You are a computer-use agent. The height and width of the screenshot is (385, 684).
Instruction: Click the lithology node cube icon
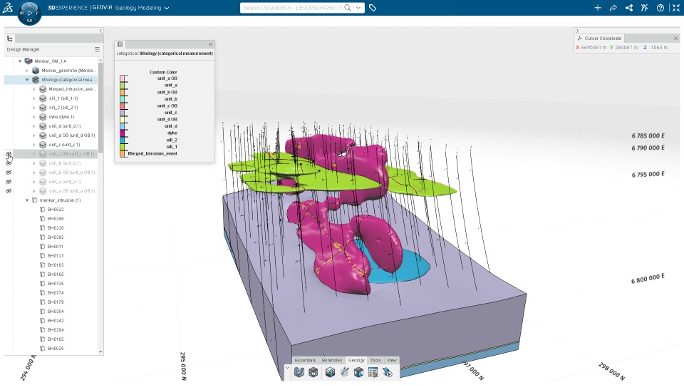tap(36, 79)
